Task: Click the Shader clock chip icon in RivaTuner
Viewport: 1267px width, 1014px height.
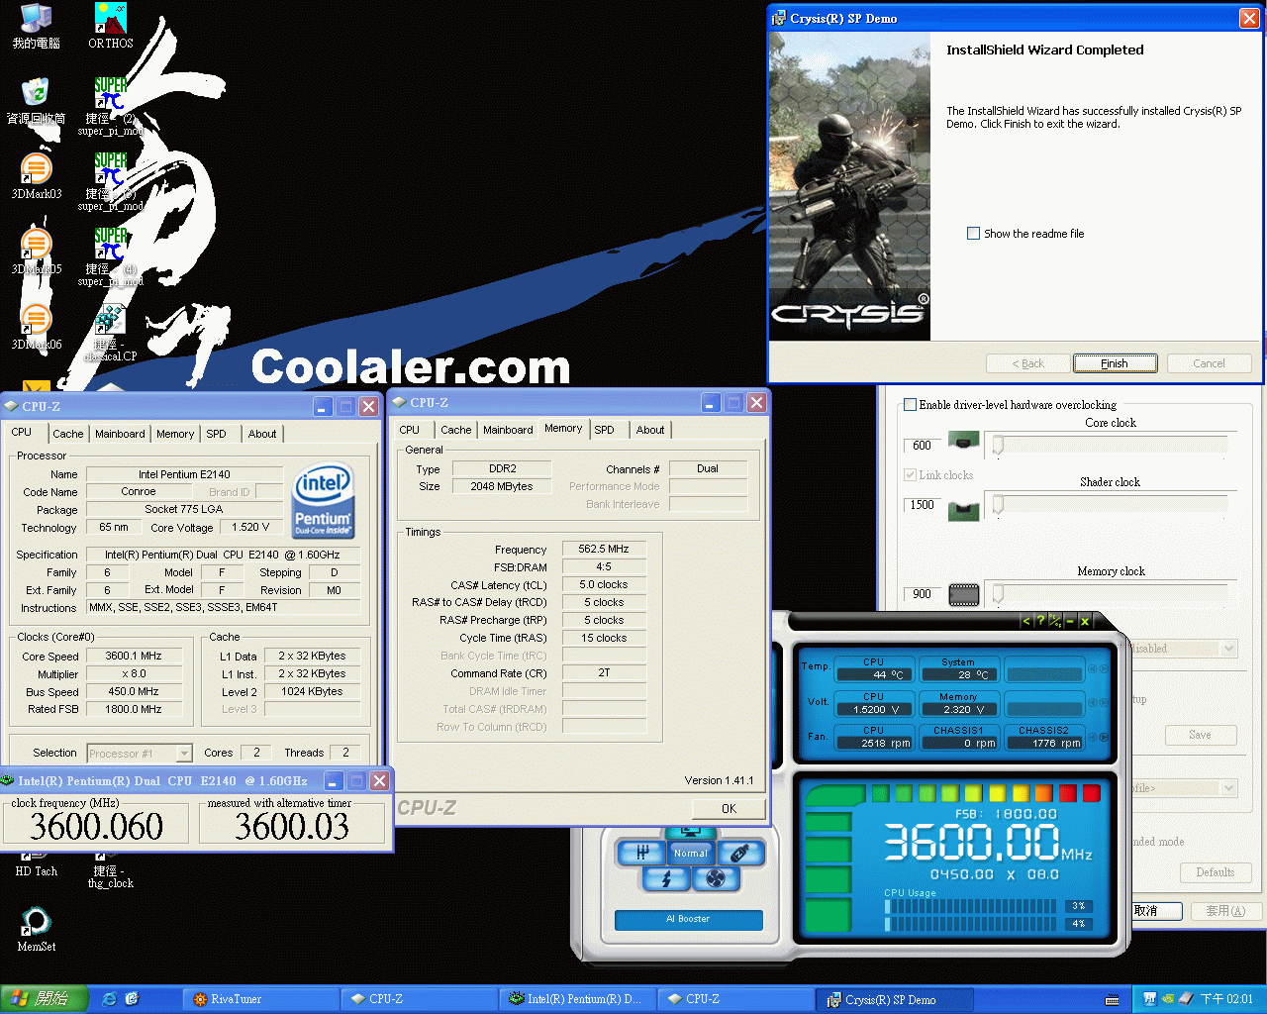Action: (x=964, y=511)
